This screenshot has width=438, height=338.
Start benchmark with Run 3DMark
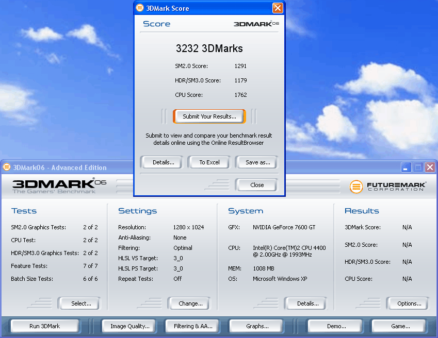click(x=45, y=326)
